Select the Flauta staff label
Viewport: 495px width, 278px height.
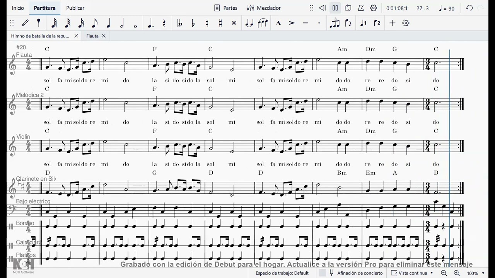point(24,55)
